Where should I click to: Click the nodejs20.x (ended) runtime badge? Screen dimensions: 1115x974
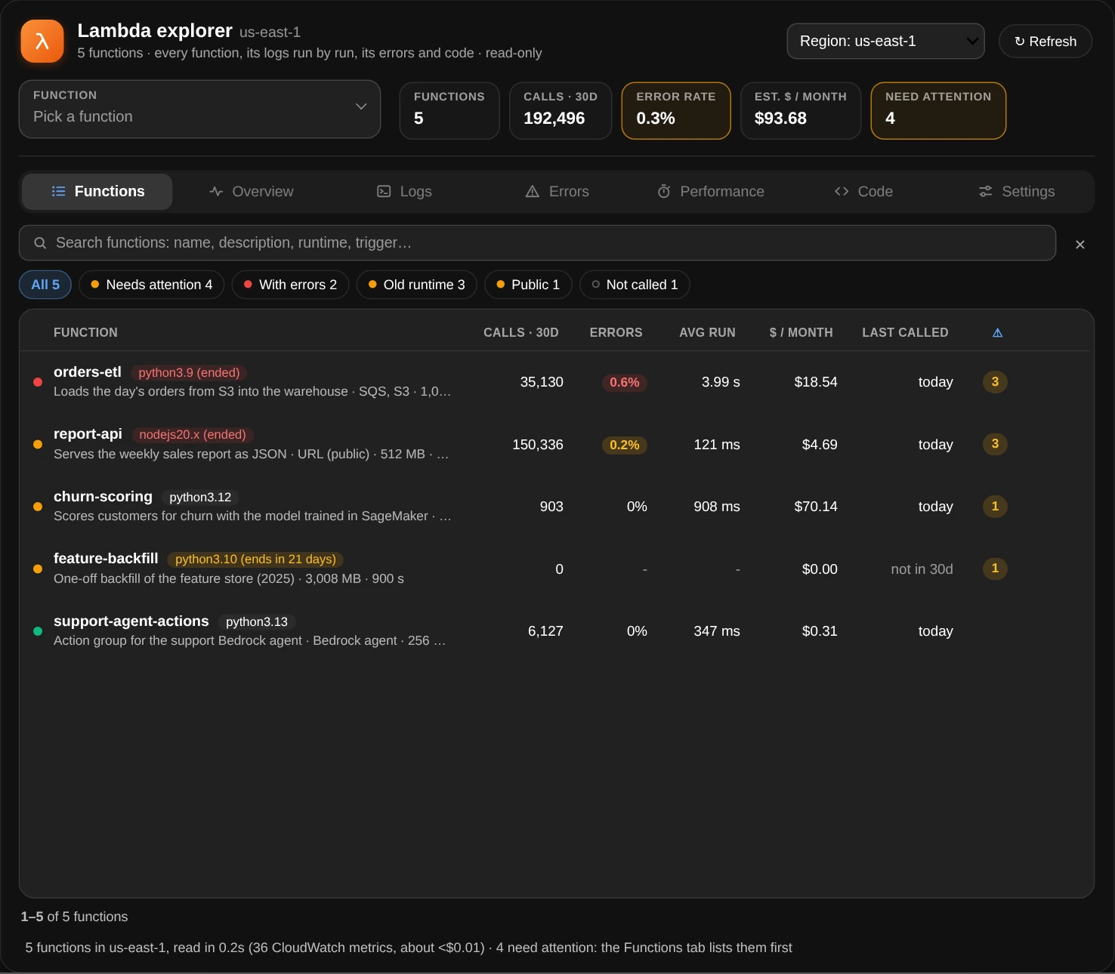click(x=193, y=435)
